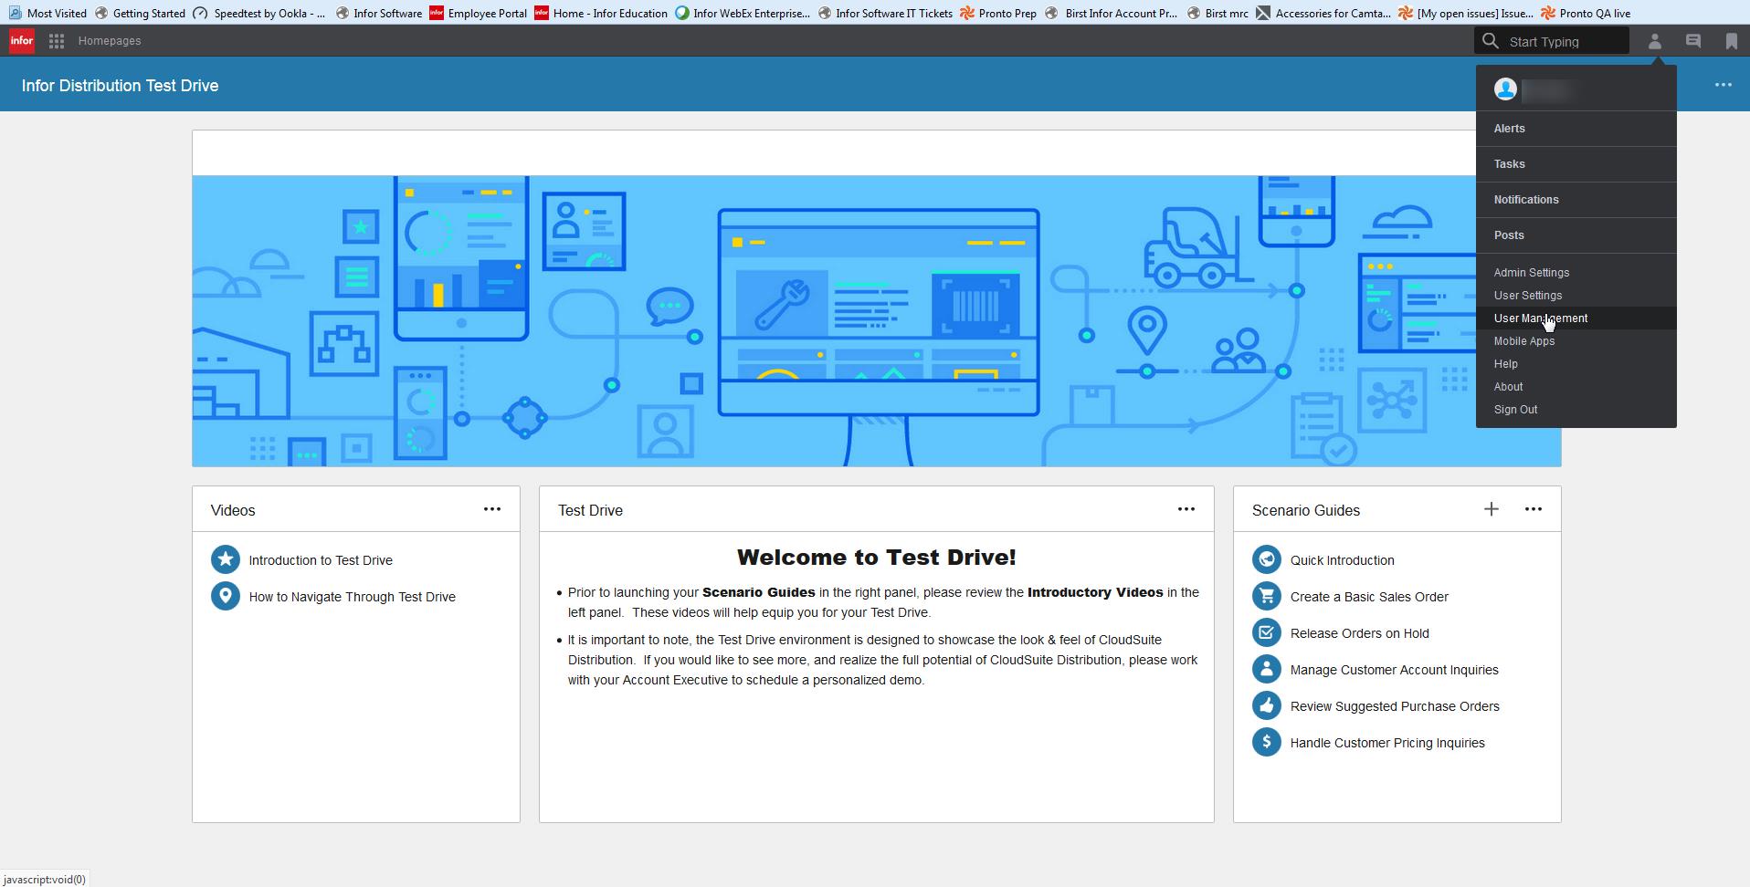This screenshot has height=887, width=1750.
Task: Open Handle Customer Pricing Inquiries guide
Action: 1387,743
